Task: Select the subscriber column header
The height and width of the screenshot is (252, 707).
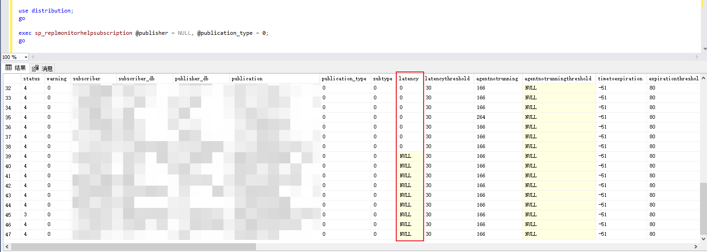Action: tap(94, 78)
